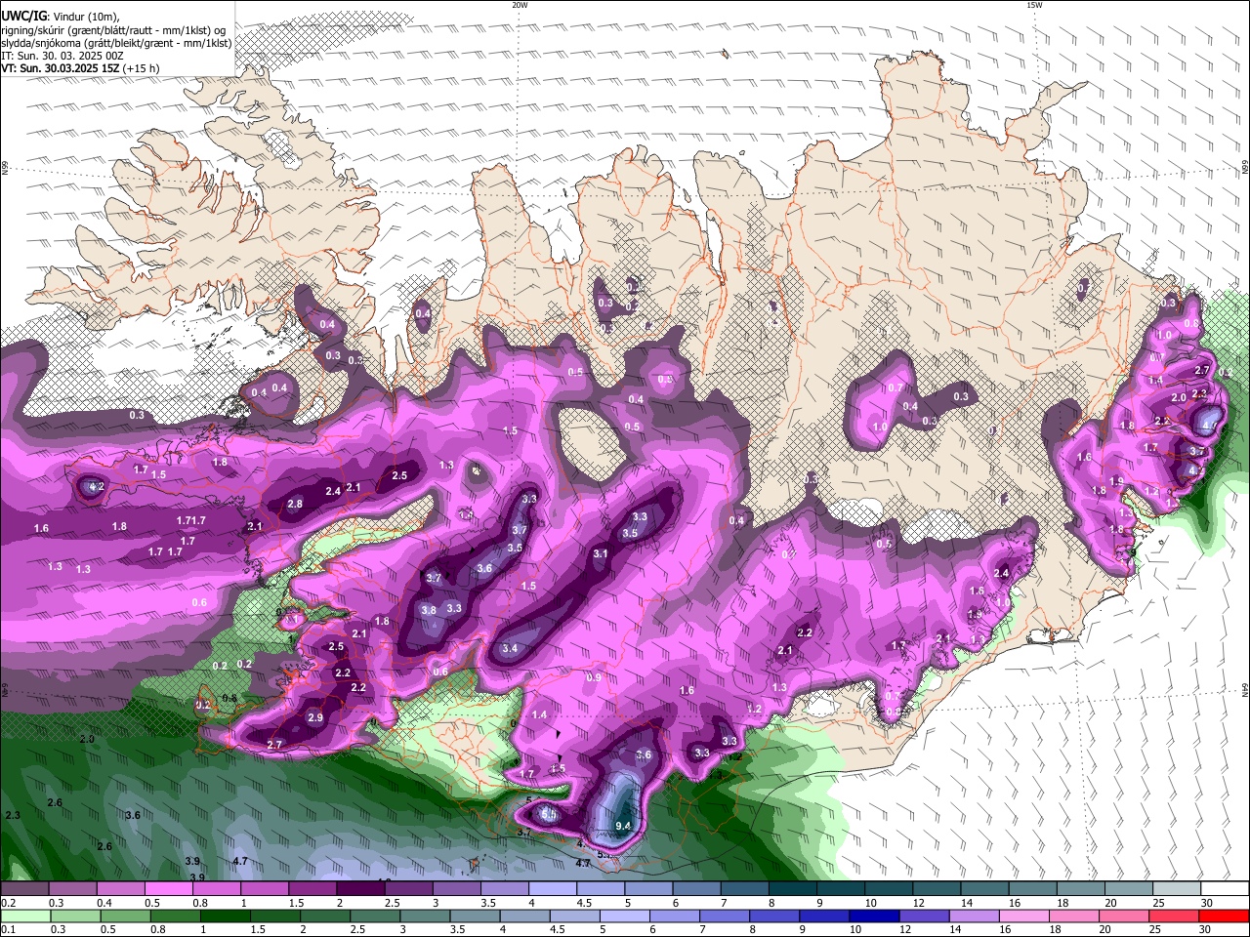This screenshot has height=937, width=1250.
Task: Click the 9.4 precipitation value on the south coast
Action: (x=624, y=827)
